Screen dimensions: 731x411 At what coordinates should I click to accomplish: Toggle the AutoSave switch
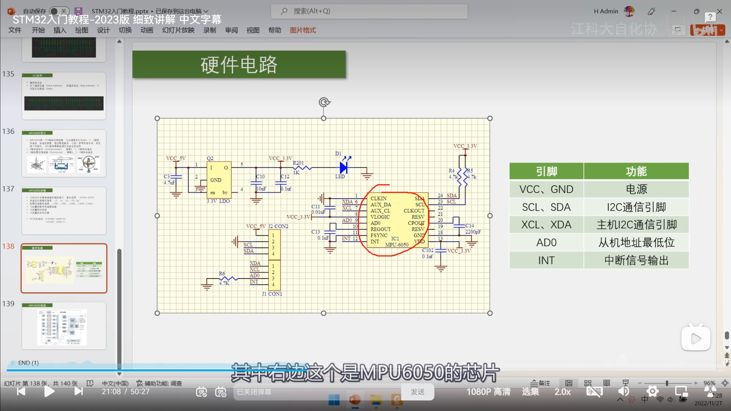(59, 11)
